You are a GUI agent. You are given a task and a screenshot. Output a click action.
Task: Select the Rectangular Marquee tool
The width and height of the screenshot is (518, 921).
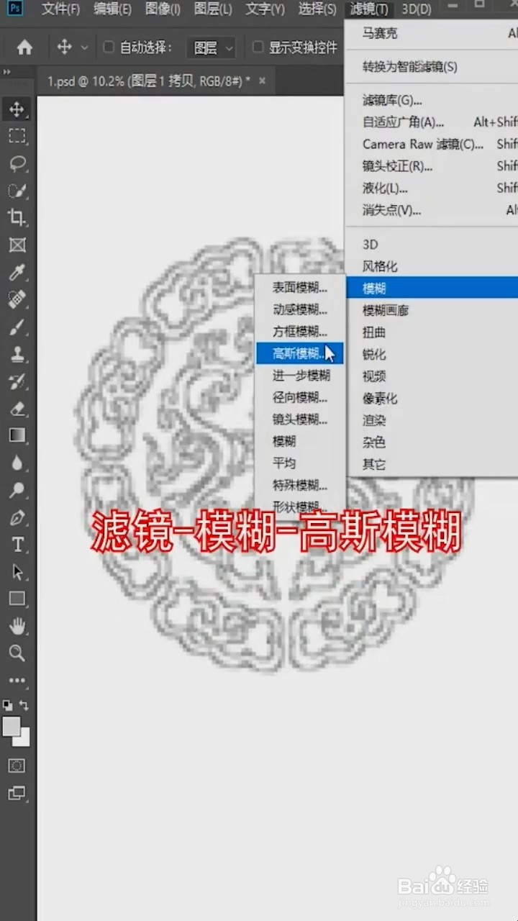tap(17, 136)
